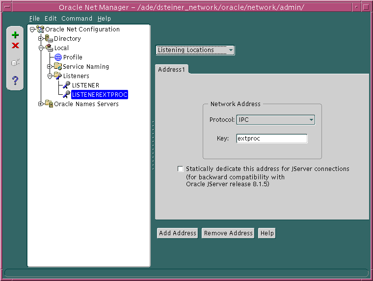Select the Local tree label
Image resolution: width=373 pixels, height=281 pixels.
click(x=61, y=48)
